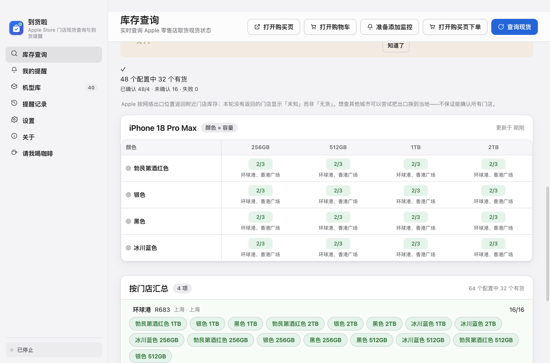The height and width of the screenshot is (363, 550).
Task: Click the 银色 1TB store chip
Action: point(207,324)
